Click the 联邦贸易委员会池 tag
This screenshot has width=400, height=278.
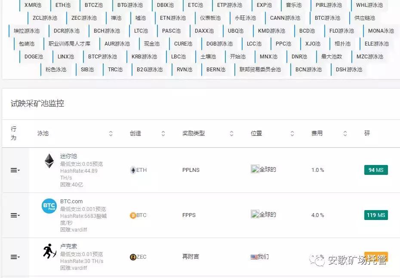[261, 69]
